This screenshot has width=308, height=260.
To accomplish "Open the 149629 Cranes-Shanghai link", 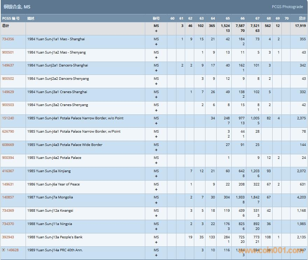I will coord(8,92).
